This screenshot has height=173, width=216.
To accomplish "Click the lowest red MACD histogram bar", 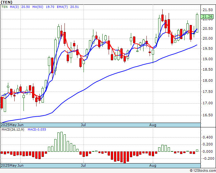I will [x=125, y=157].
